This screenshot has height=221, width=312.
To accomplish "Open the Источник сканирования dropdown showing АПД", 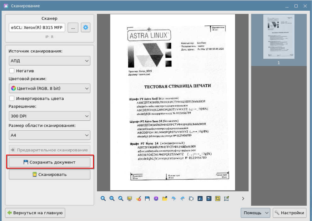I will coord(49,61).
